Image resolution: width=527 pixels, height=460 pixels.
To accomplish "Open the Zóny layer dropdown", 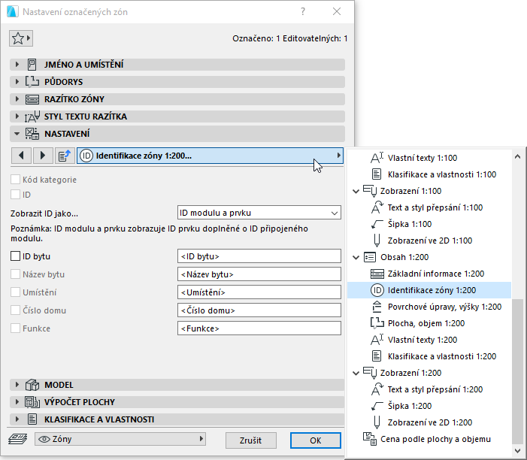I will (x=120, y=439).
